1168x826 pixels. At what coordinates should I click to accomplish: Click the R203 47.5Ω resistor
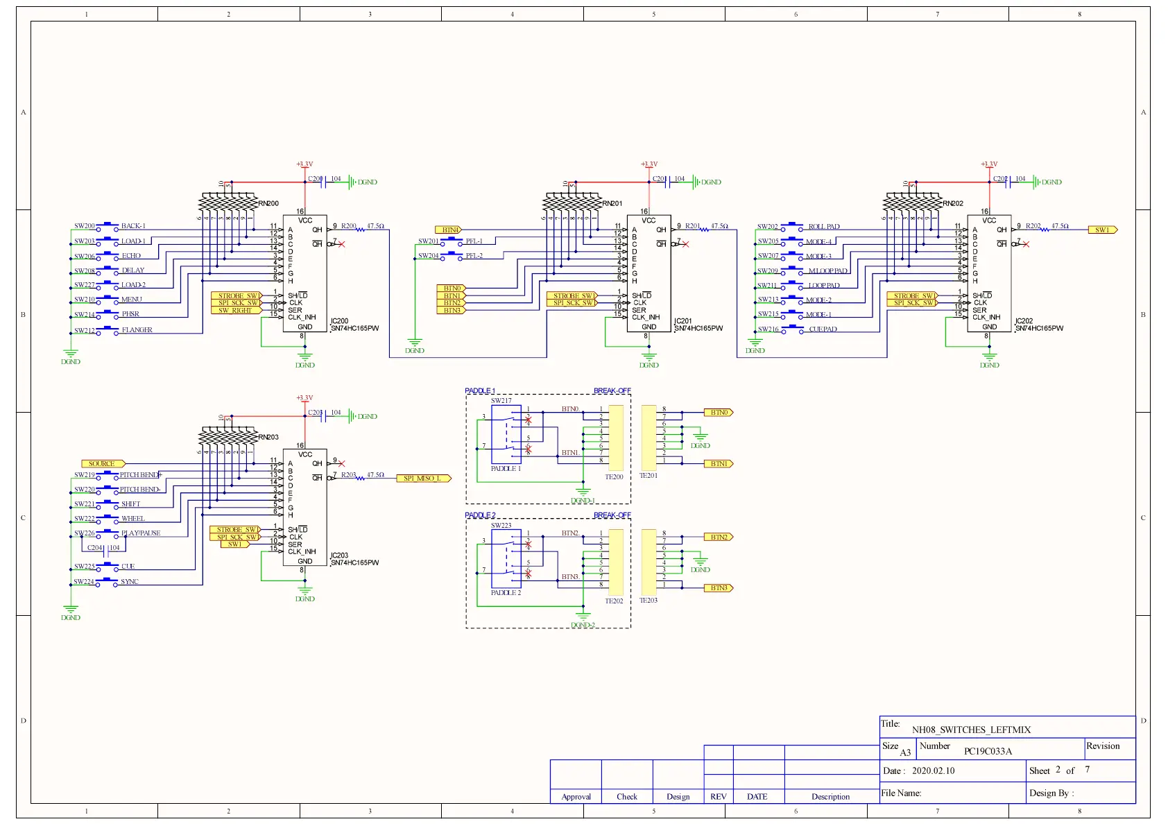point(361,477)
